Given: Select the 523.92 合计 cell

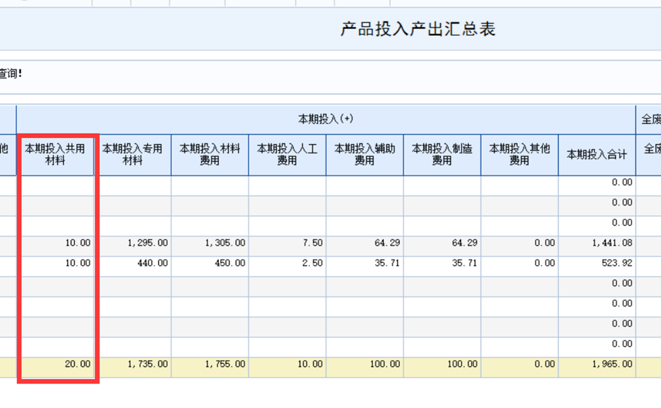Looking at the screenshot, I should [x=597, y=267].
